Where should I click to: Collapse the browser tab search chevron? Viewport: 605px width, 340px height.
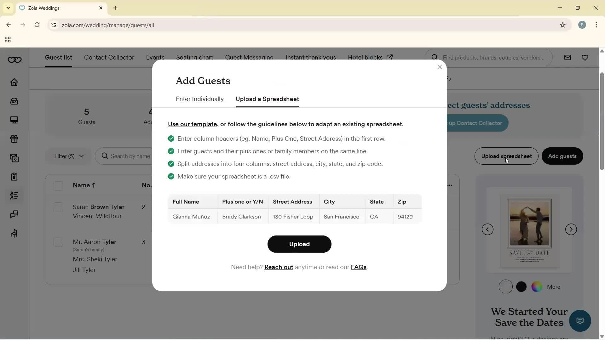[8, 8]
